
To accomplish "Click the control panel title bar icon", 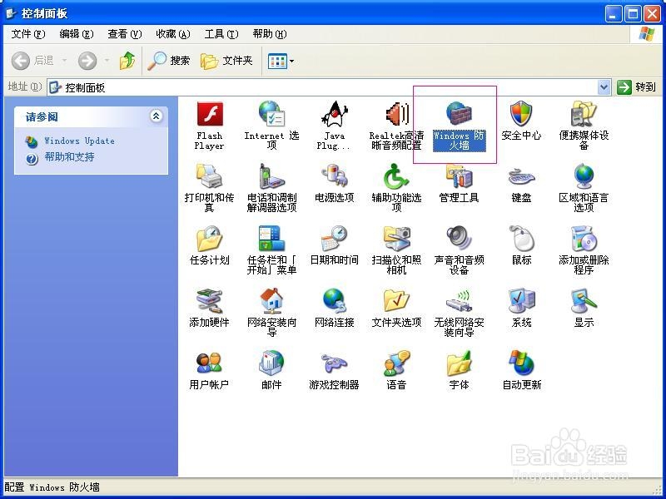I will click(11, 13).
